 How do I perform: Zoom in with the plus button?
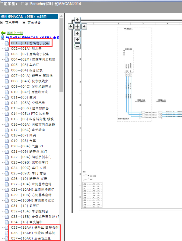pyautogui.click(x=77, y=40)
